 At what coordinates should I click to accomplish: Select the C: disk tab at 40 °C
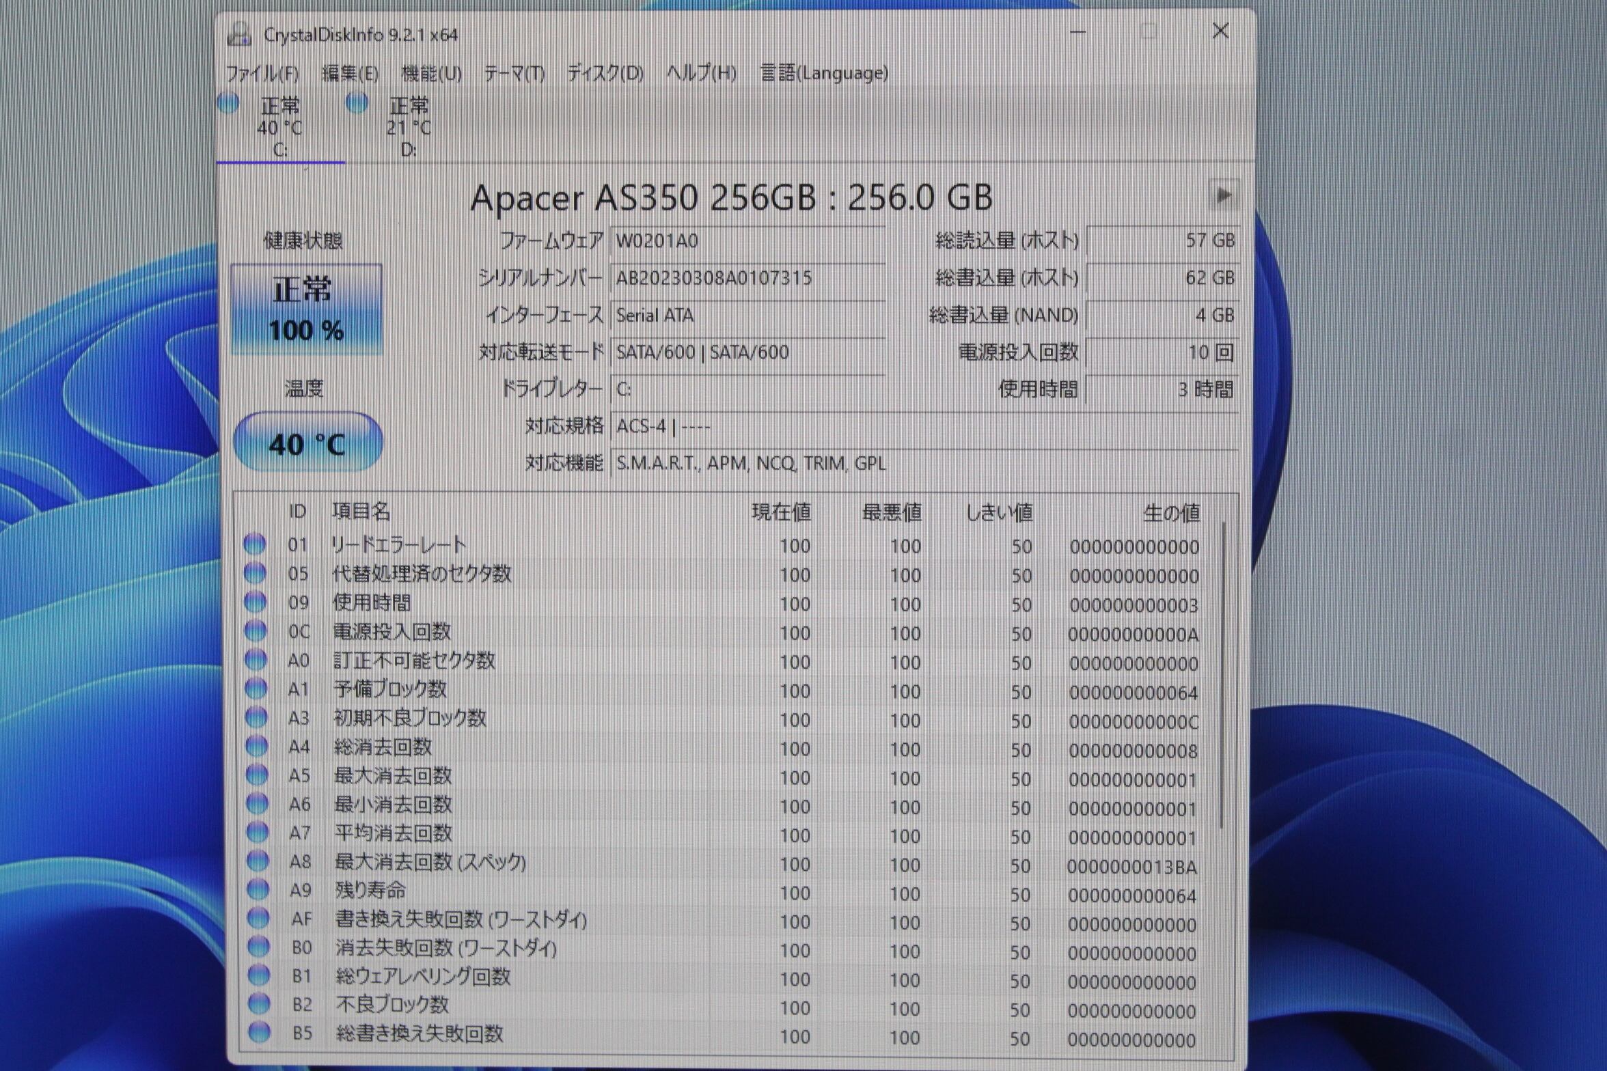(280, 126)
